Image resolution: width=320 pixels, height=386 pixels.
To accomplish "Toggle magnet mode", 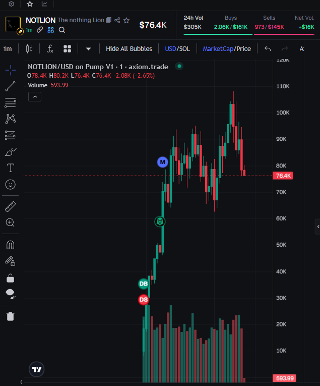I will 10,245.
